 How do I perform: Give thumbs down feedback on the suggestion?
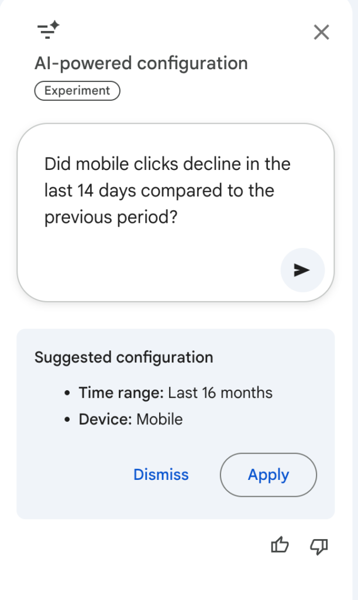point(318,546)
